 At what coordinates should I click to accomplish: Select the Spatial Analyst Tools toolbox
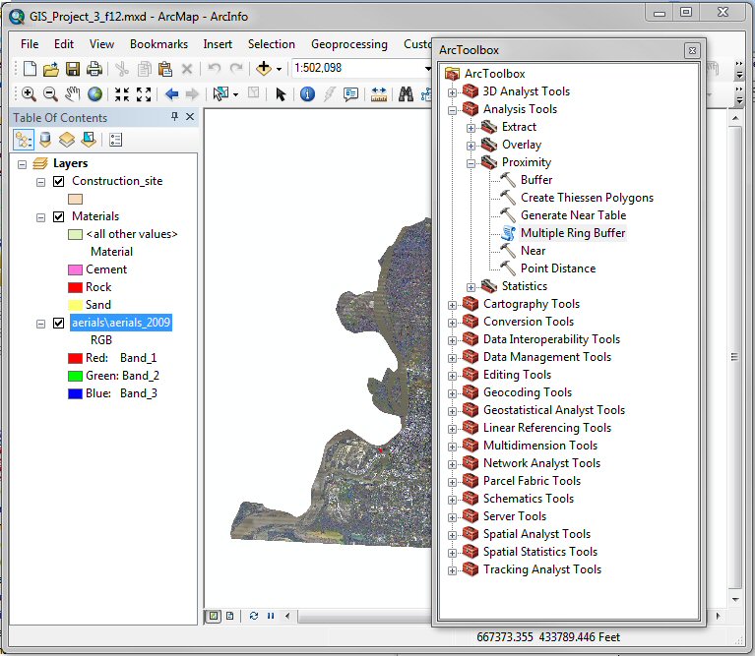tap(536, 534)
